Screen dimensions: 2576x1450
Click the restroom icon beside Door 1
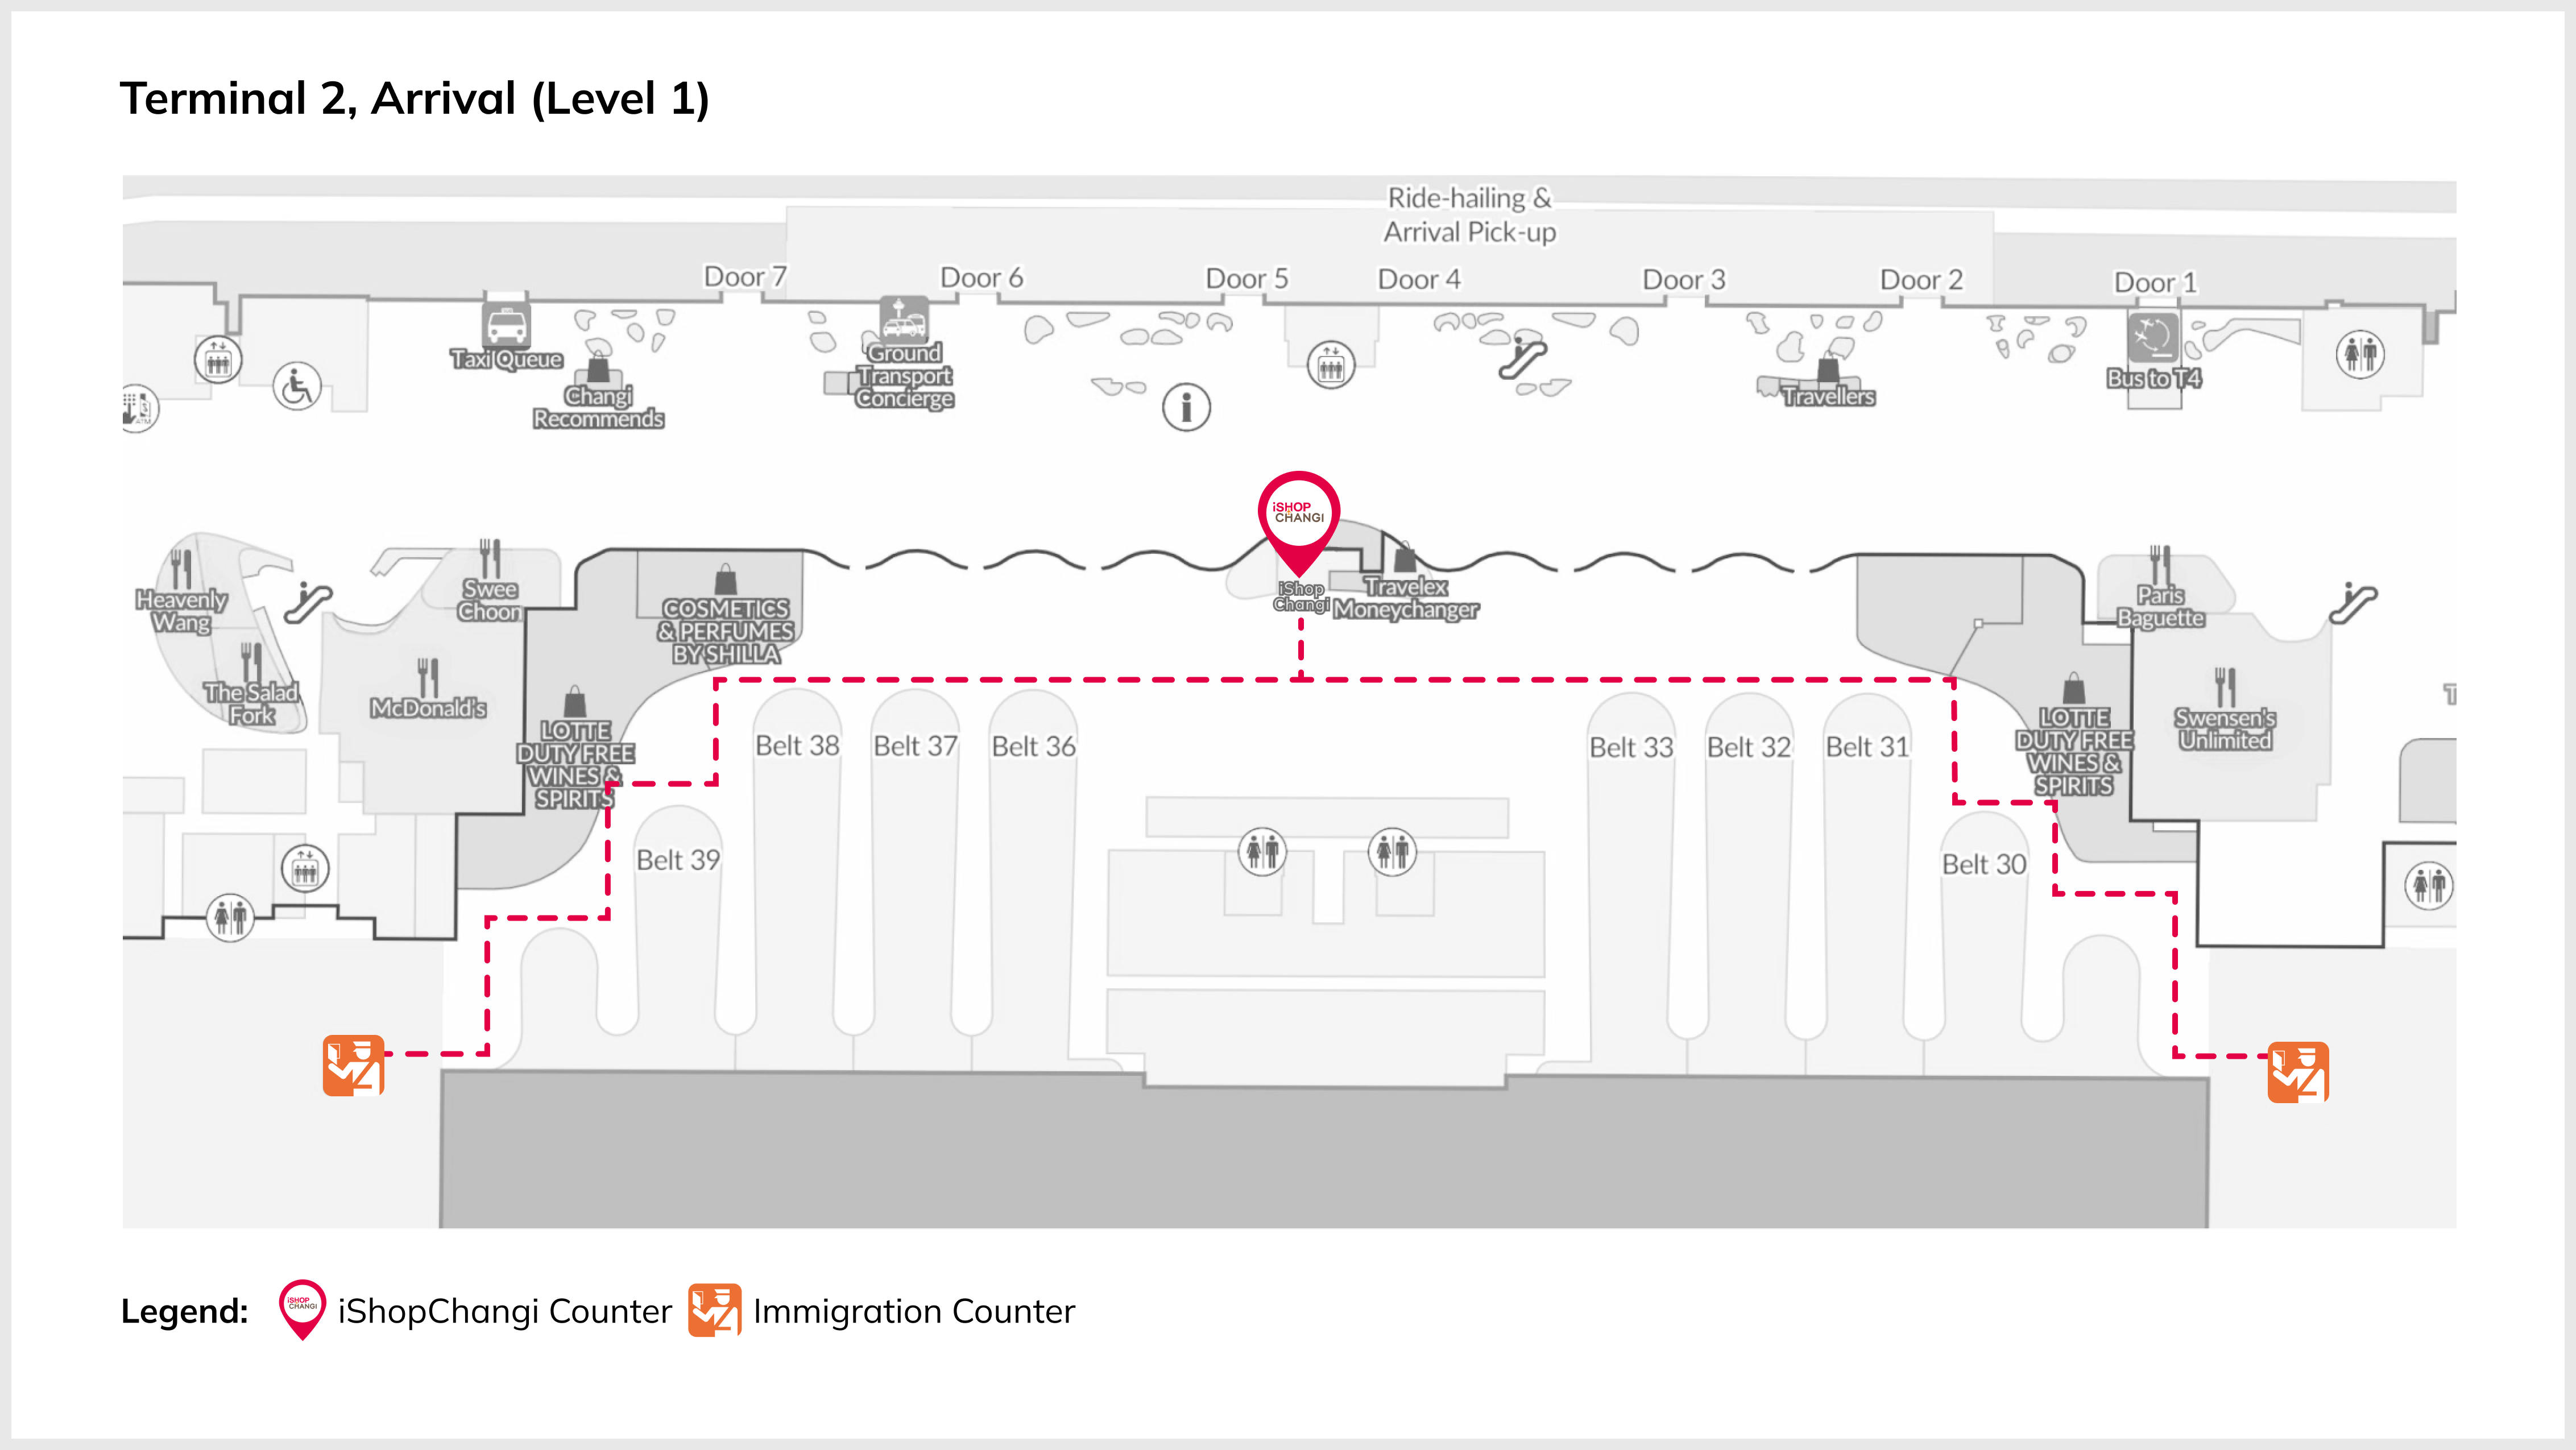[2360, 354]
